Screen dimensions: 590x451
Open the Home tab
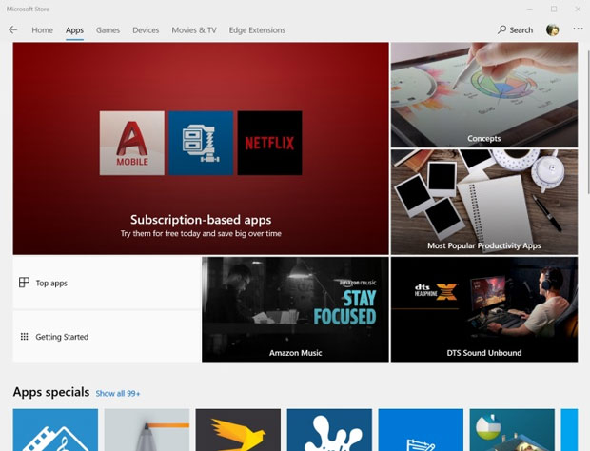click(42, 30)
